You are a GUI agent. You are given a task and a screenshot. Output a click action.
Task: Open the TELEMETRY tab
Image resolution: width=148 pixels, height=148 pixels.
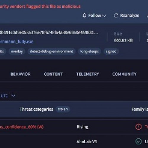(x=88, y=74)
